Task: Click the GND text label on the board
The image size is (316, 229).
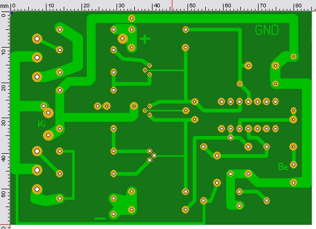Action: (x=267, y=30)
